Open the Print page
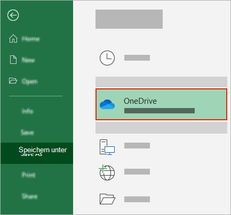Viewport: 231px width, 215px height. click(x=28, y=175)
